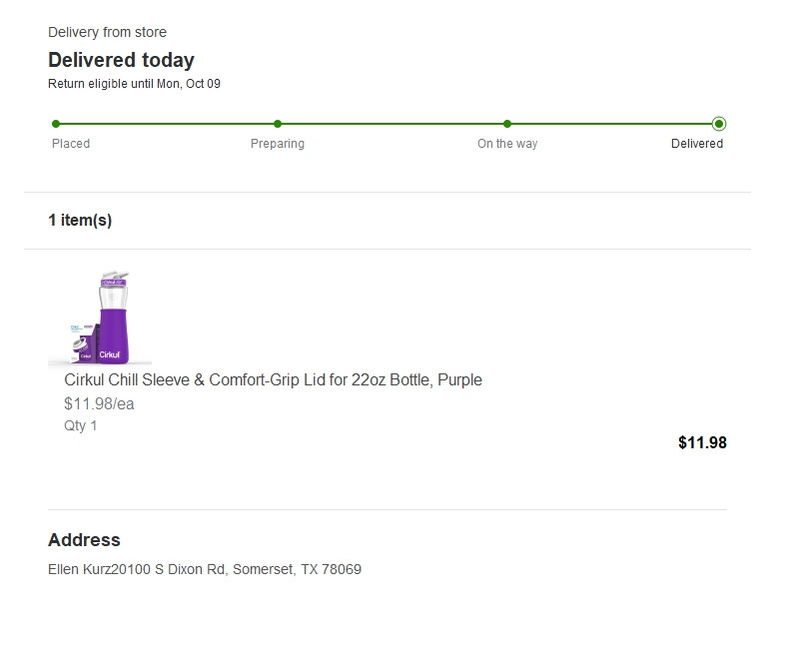Open the Cirkul Chill Sleeve product title
Image resolution: width=799 pixels, height=645 pixels.
[273, 380]
